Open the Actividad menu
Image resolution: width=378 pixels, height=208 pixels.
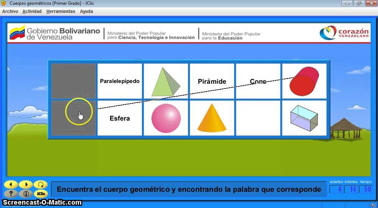coord(32,11)
